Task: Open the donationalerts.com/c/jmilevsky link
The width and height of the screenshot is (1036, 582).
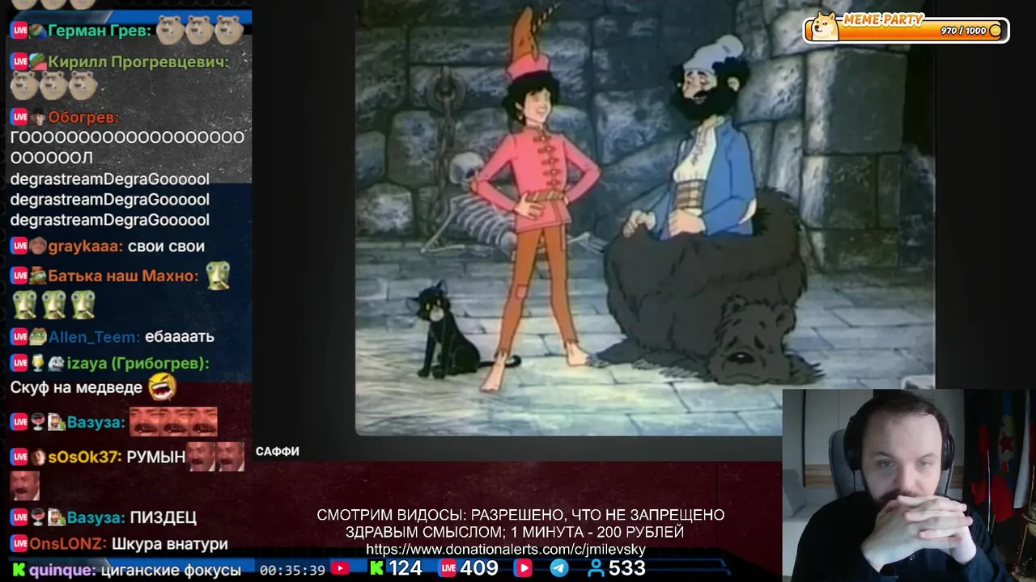Action: [x=506, y=550]
